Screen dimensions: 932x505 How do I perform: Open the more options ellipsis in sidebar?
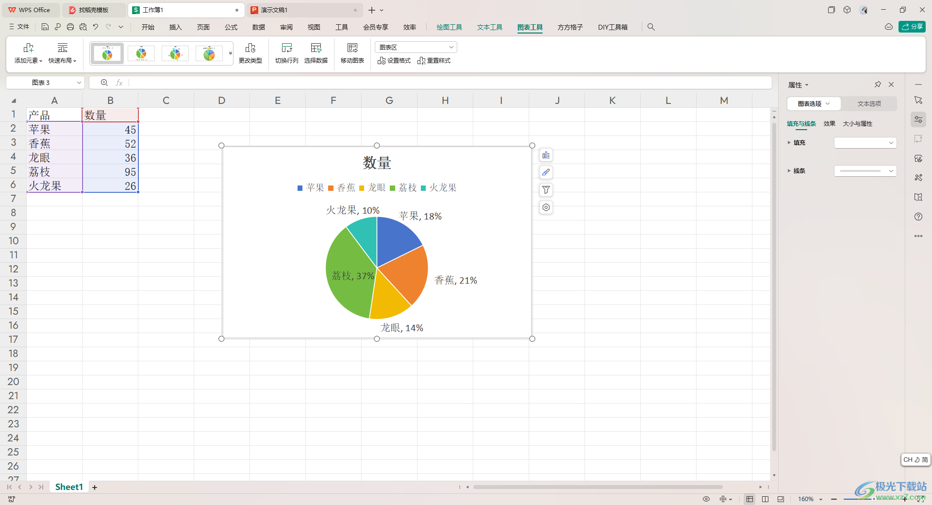pos(918,236)
